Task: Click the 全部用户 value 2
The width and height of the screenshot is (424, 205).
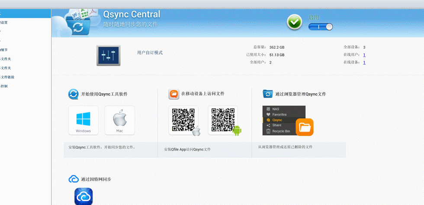Action: click(x=270, y=62)
